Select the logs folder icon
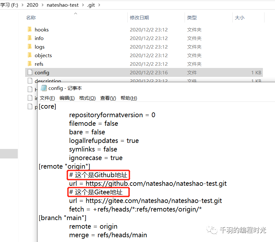Image resolution: width=275 pixels, height=242 pixels. 30,47
